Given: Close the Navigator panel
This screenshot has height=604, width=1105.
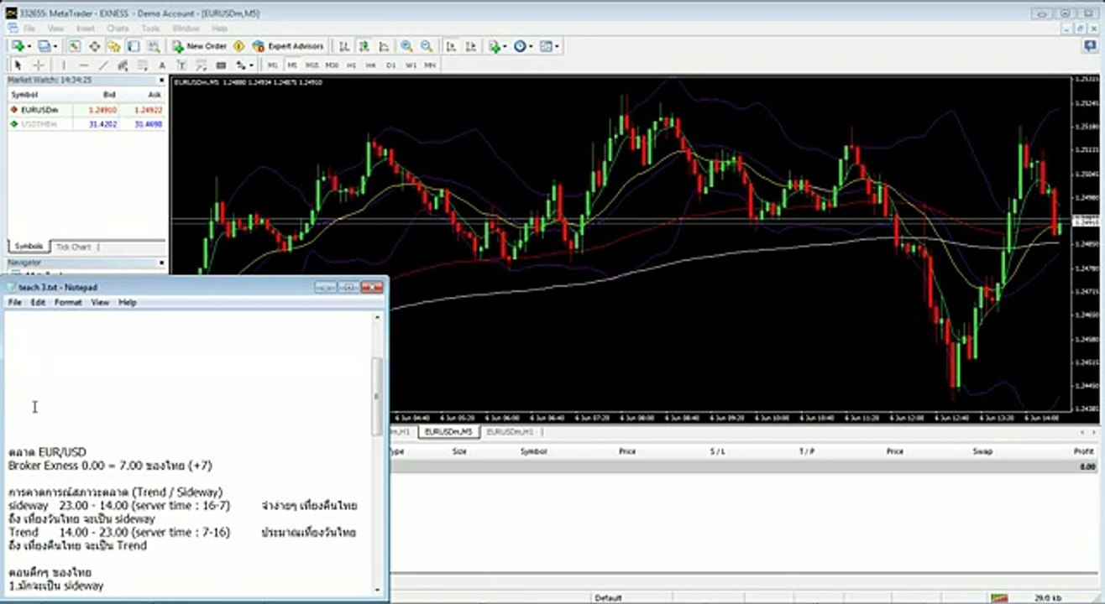Looking at the screenshot, I should pyautogui.click(x=161, y=263).
